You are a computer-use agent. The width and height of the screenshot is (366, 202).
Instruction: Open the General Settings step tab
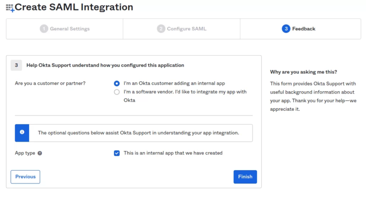click(65, 29)
